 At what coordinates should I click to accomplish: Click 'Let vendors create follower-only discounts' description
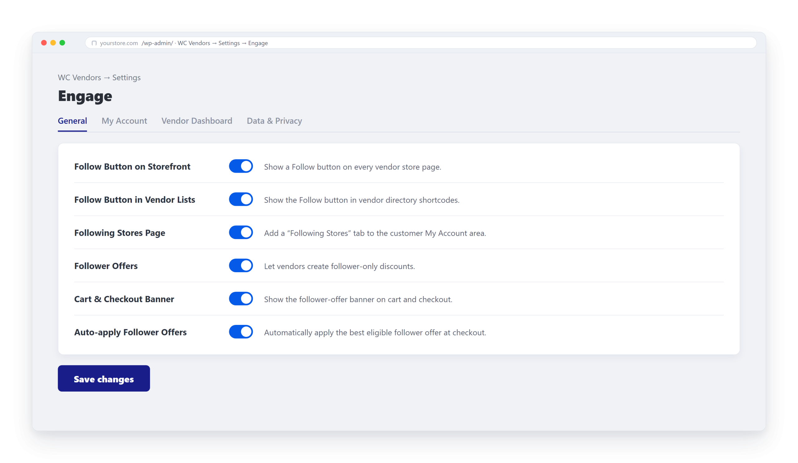[x=339, y=266]
